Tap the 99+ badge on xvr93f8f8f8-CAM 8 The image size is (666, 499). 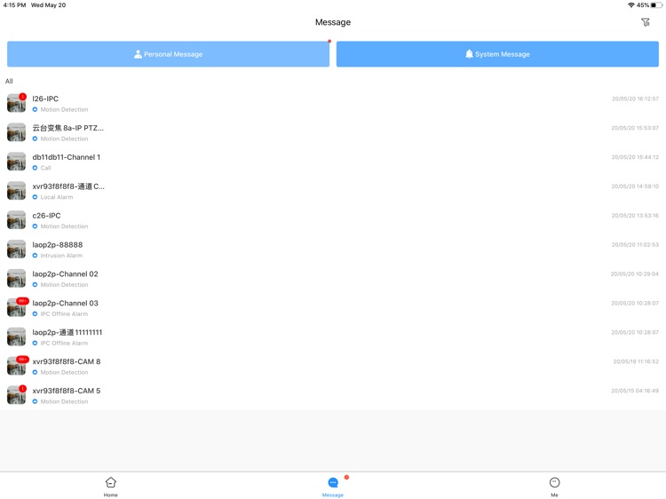click(x=22, y=360)
